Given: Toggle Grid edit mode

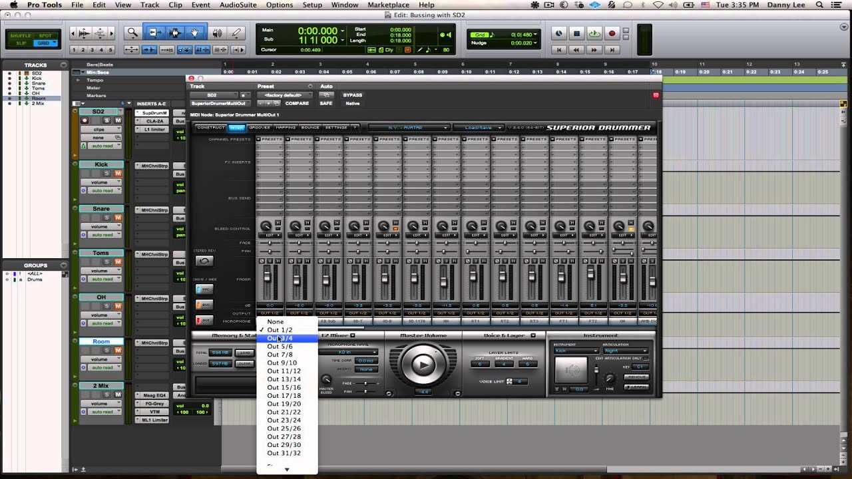Looking at the screenshot, I should (45, 43).
